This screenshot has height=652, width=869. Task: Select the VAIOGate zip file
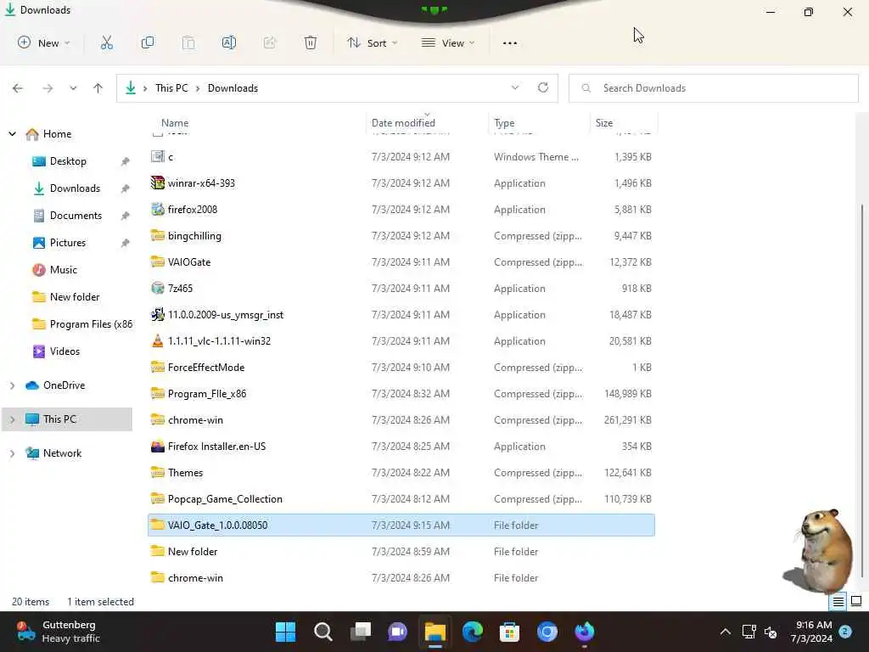pos(401,261)
